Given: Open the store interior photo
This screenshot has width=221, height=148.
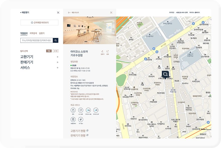Looking at the screenshot, I should point(90,30).
